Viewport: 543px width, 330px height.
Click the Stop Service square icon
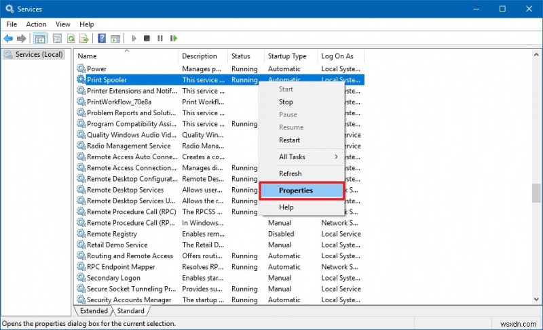coord(147,38)
